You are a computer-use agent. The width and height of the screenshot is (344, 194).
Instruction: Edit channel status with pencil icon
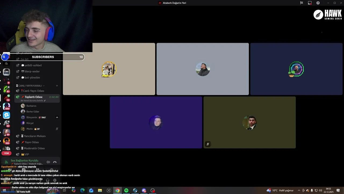point(45,101)
